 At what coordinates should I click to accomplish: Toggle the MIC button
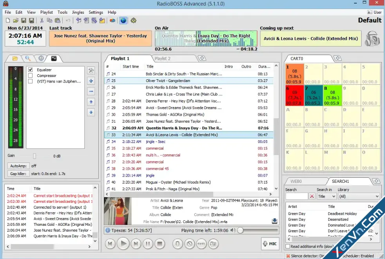pos(270,244)
